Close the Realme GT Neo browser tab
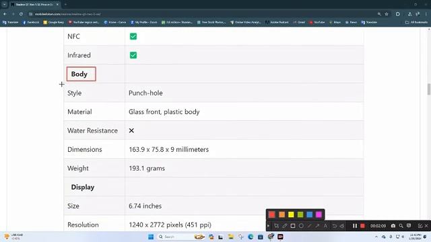Viewport: 431px width, 242px height. pos(57,5)
